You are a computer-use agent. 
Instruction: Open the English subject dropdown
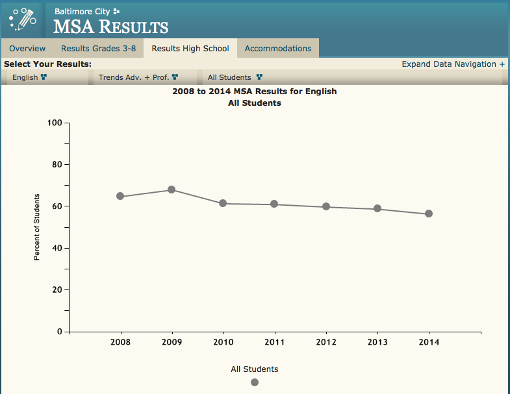(x=26, y=77)
